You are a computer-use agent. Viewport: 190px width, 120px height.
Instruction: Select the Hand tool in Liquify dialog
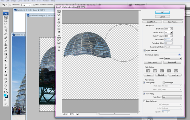(x=59, y=47)
